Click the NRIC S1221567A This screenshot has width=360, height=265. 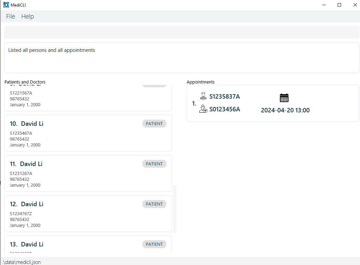(21, 93)
